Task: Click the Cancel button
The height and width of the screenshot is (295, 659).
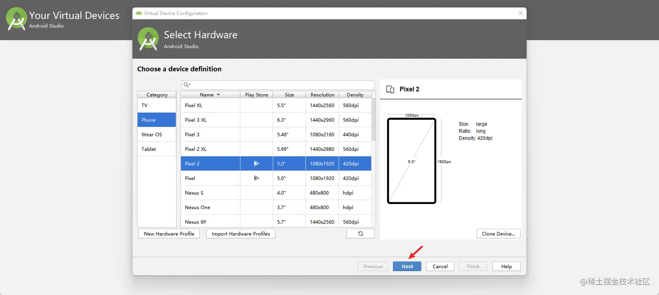Action: (x=440, y=266)
